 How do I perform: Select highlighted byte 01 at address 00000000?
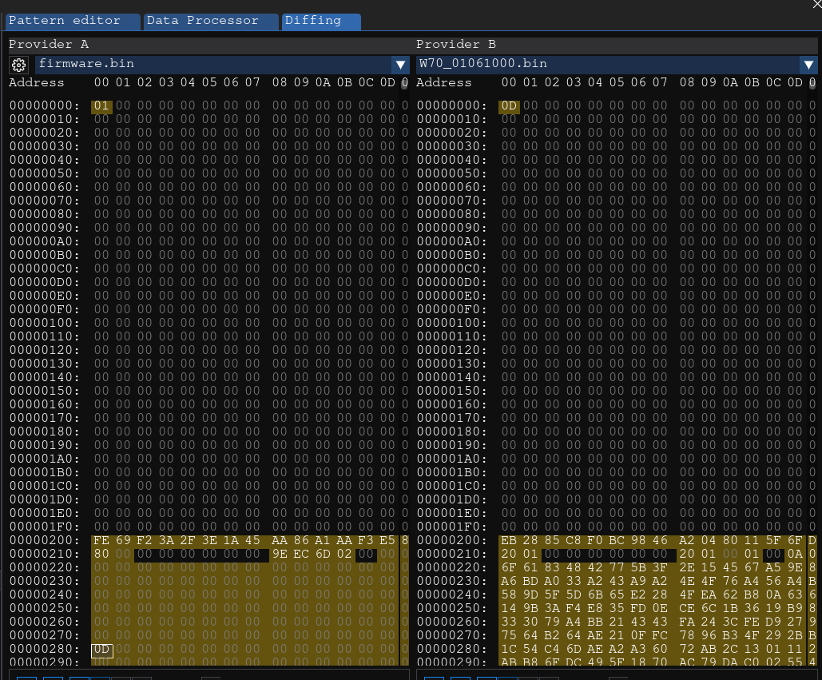tap(101, 105)
